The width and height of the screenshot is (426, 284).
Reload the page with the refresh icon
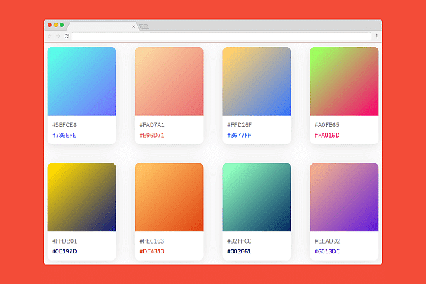[67, 35]
